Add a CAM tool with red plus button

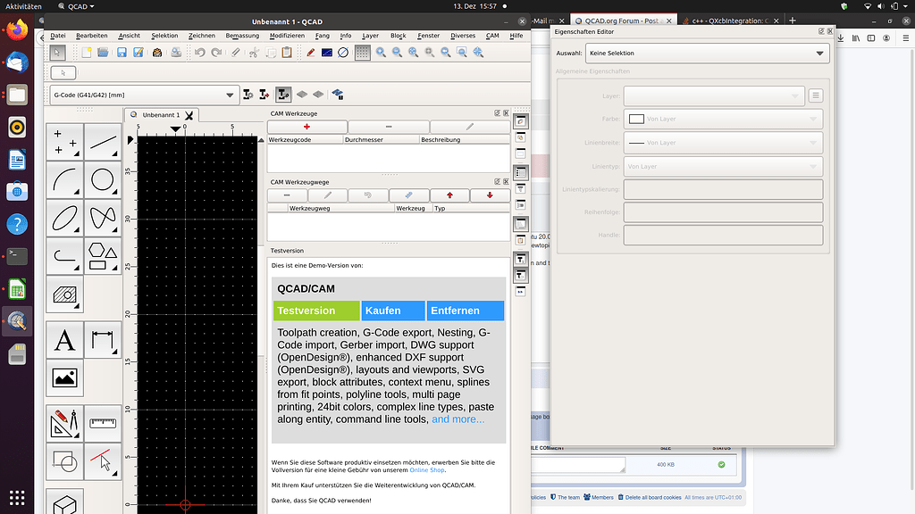(307, 127)
